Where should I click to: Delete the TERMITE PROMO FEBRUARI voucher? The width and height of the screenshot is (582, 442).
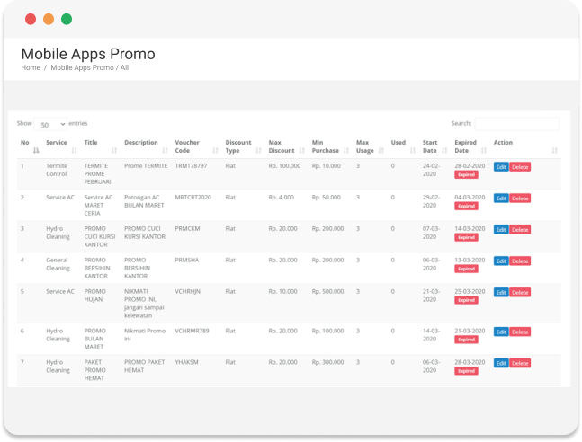[520, 167]
